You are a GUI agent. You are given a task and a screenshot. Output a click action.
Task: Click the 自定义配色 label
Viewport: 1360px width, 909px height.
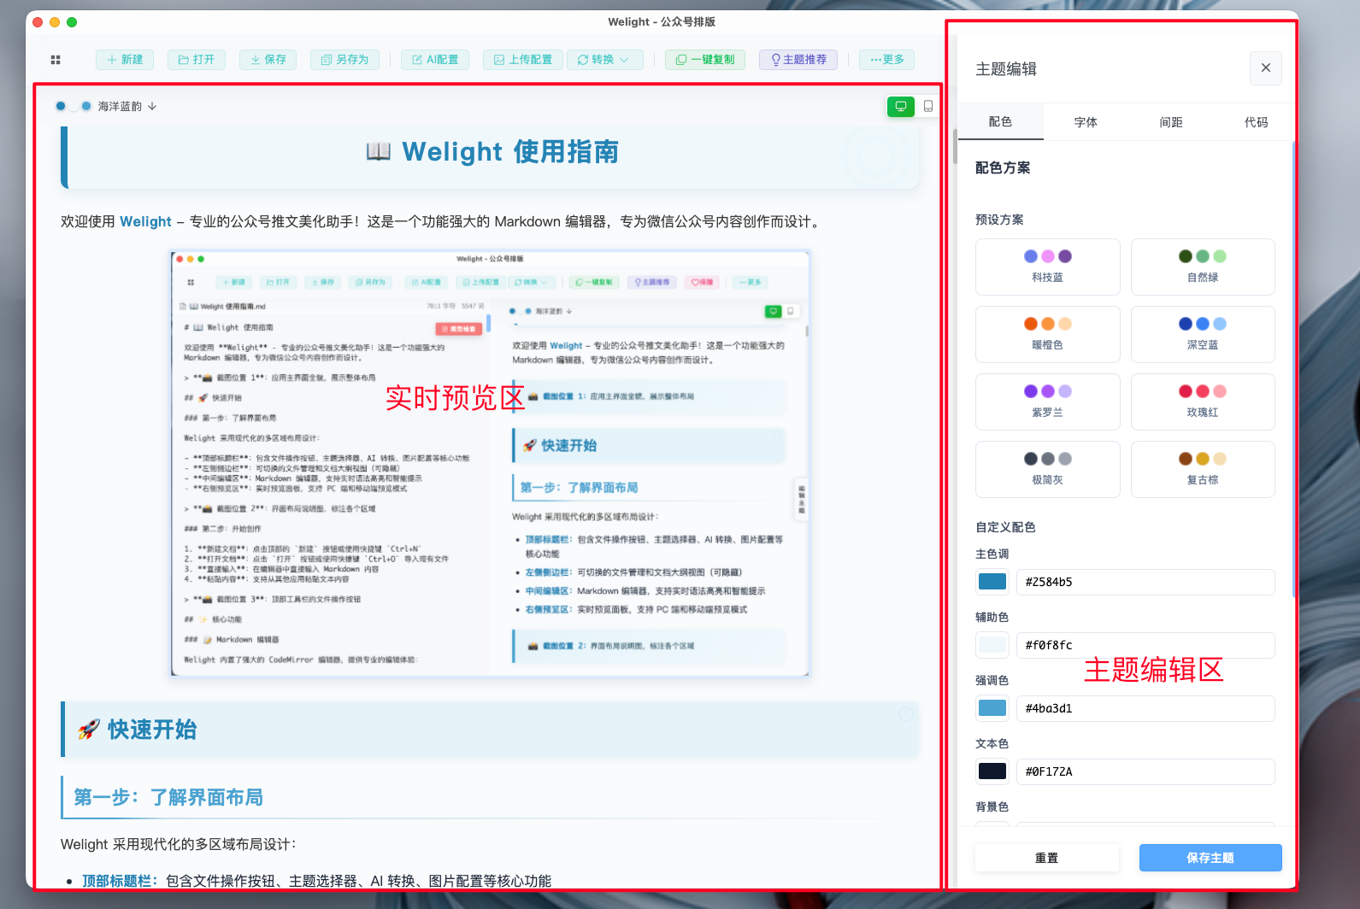(1005, 527)
